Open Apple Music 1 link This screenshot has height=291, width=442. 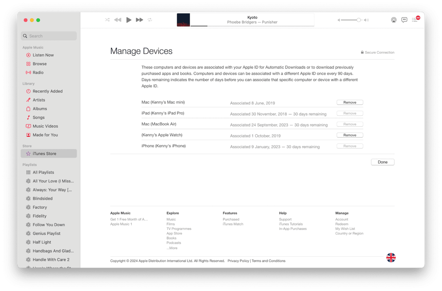pyautogui.click(x=121, y=224)
